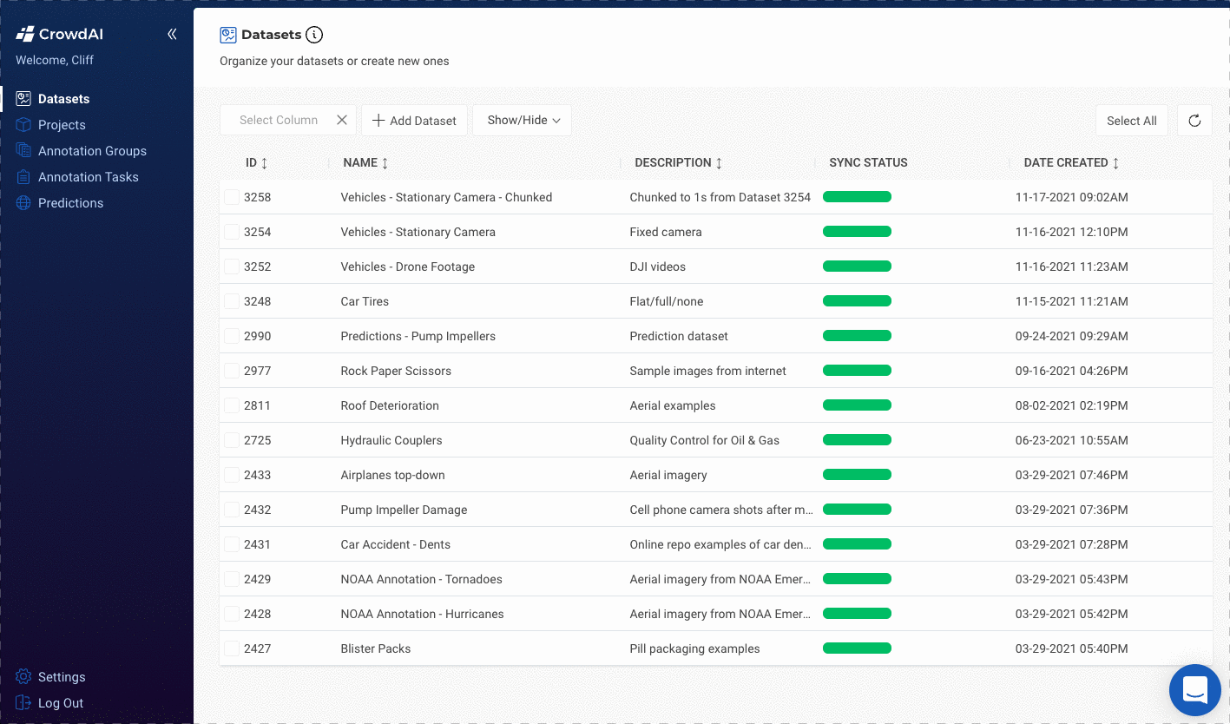Image resolution: width=1230 pixels, height=724 pixels.
Task: Sort by NAME column arrows
Action: (385, 163)
